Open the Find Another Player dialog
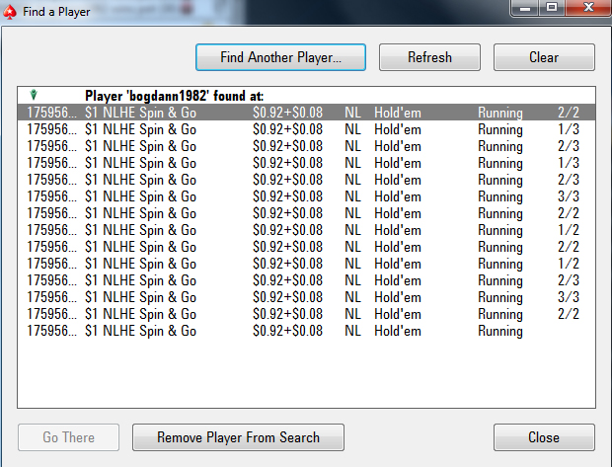 click(x=280, y=57)
